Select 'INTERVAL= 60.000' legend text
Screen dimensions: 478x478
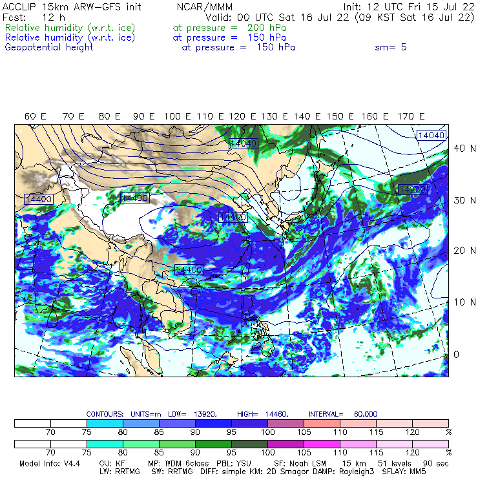click(x=343, y=414)
